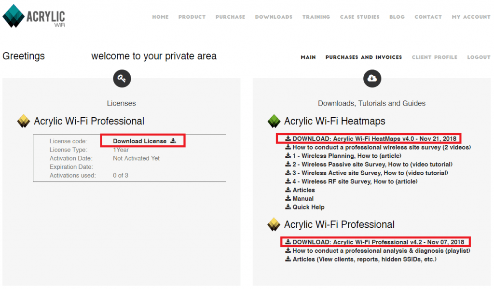Viewport: 494px width, 289px height.
Task: Go to the PURCHASE page
Action: click(230, 17)
